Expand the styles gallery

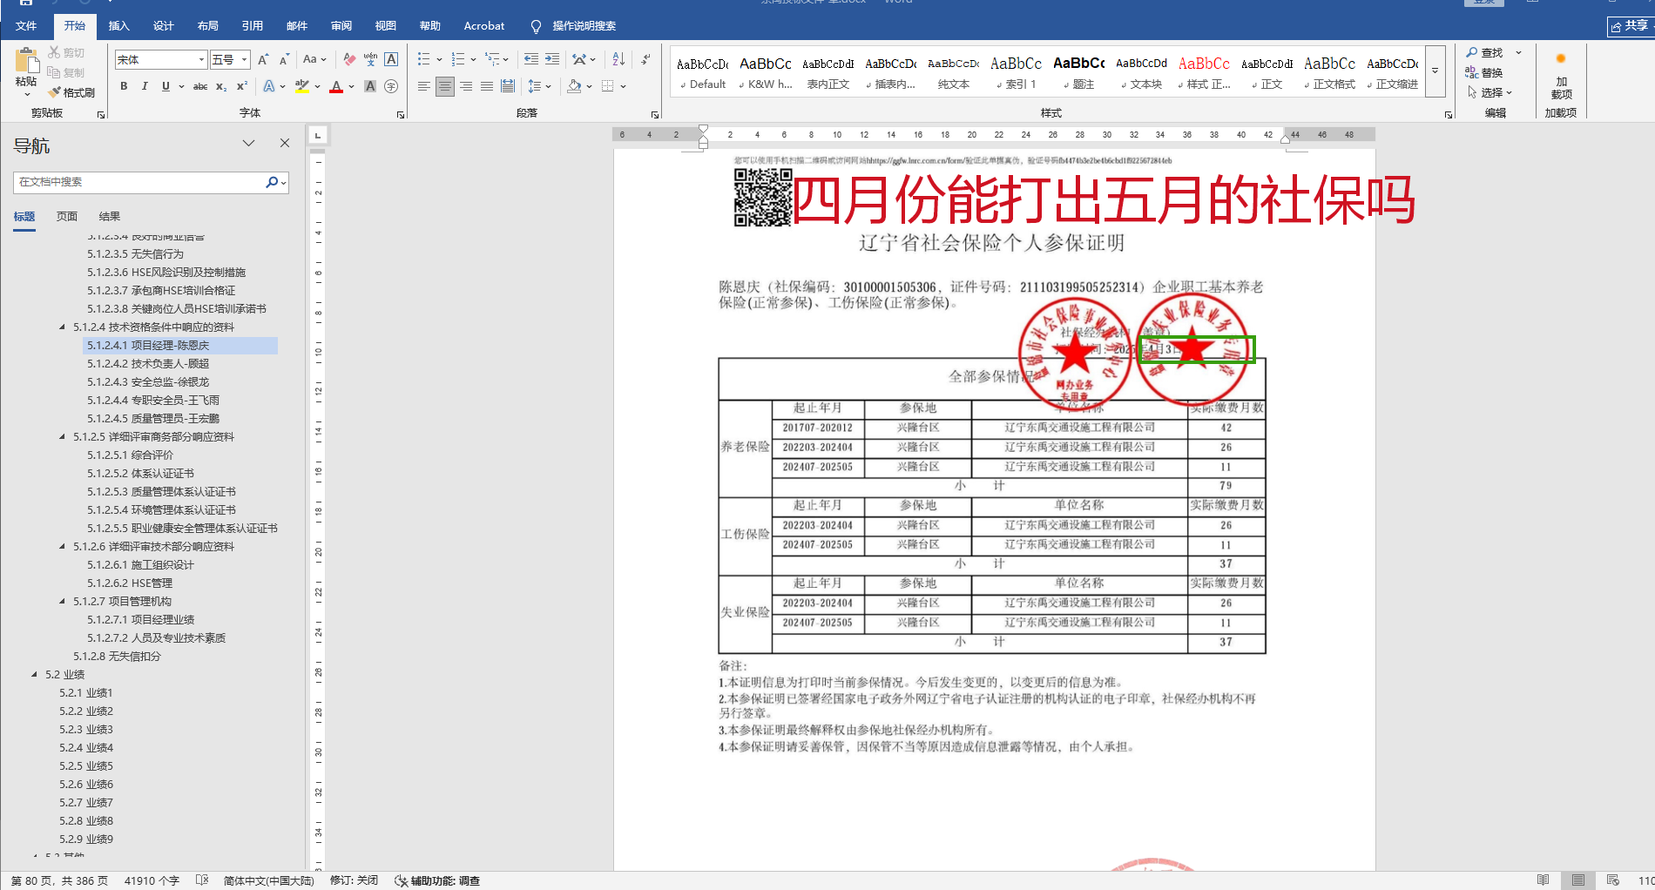click(1435, 71)
